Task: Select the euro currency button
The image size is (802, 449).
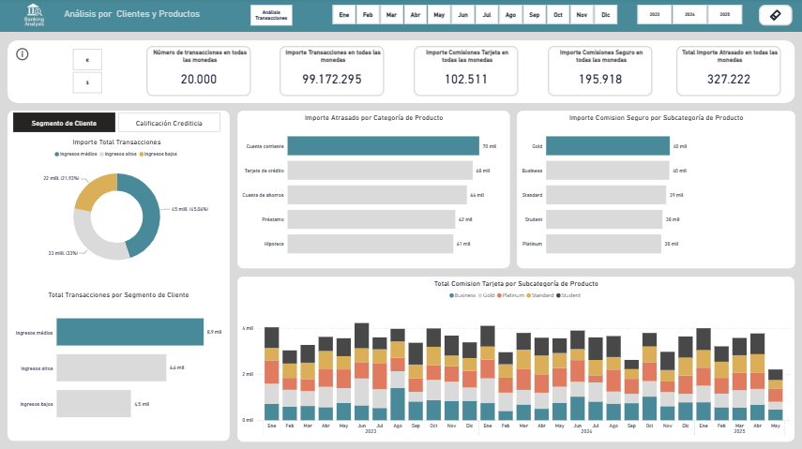Action: coord(87,60)
